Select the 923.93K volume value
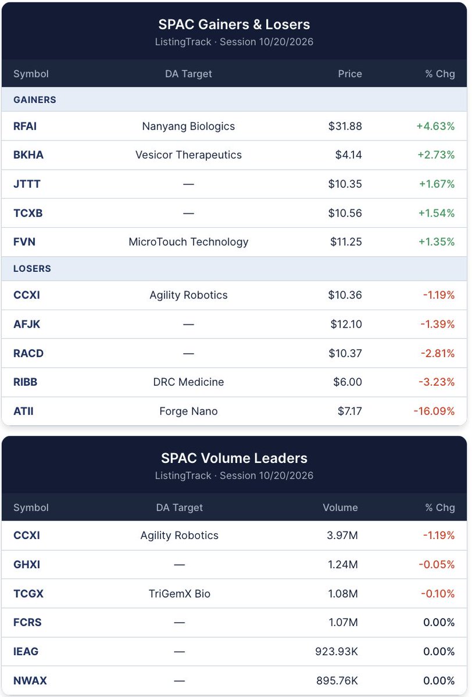 (337, 652)
